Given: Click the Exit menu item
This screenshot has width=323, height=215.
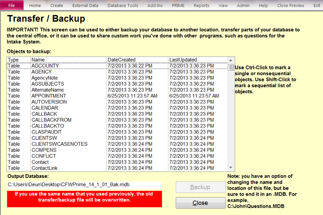Looking at the screenshot, I should click(x=317, y=6).
